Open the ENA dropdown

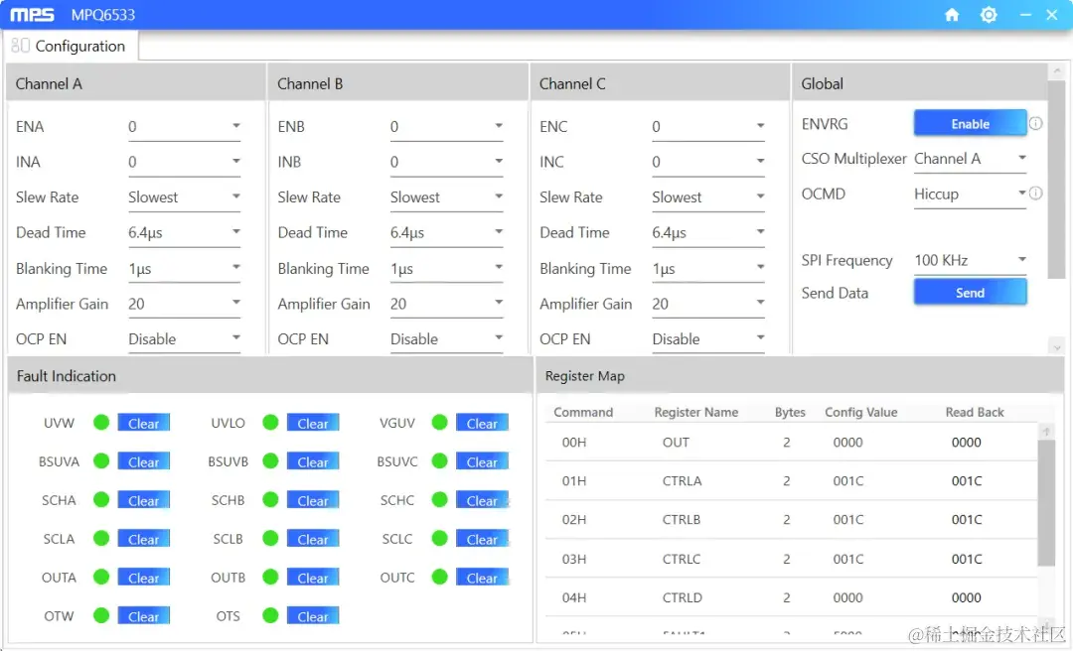coord(184,126)
